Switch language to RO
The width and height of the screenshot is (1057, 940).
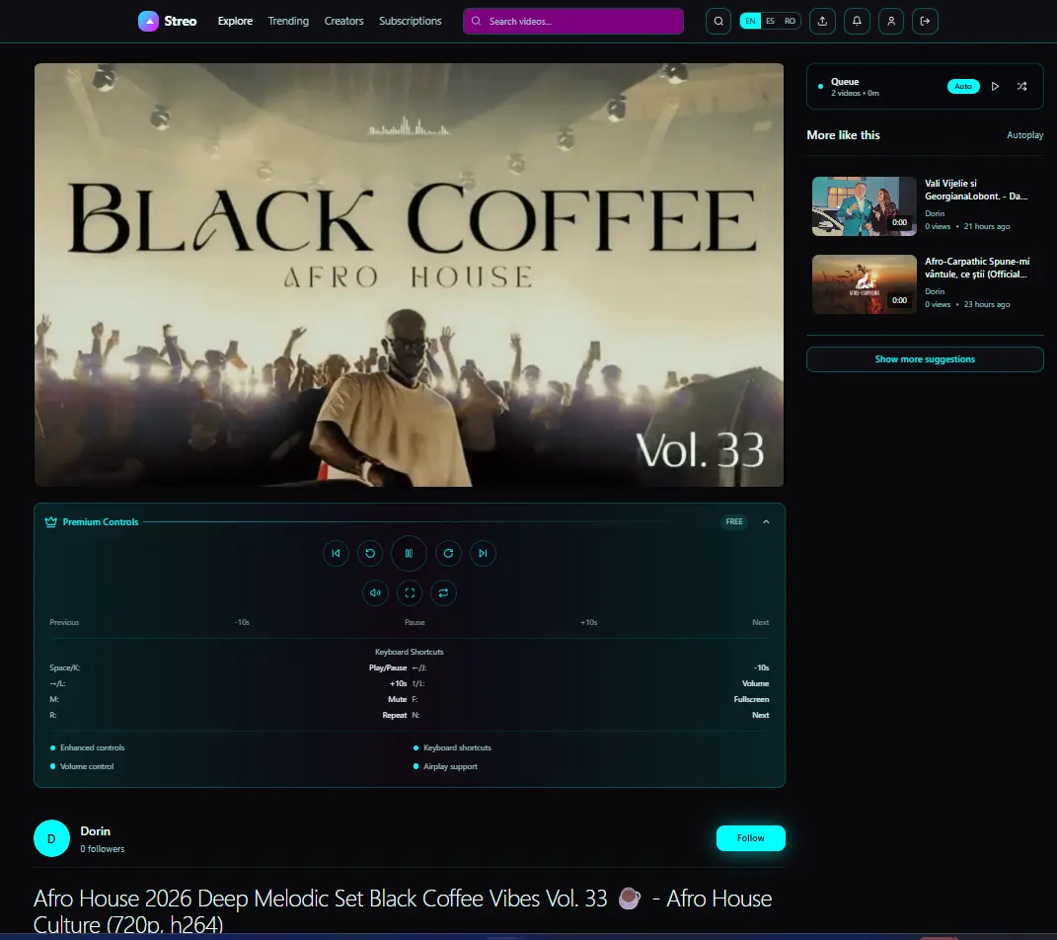pyautogui.click(x=790, y=21)
